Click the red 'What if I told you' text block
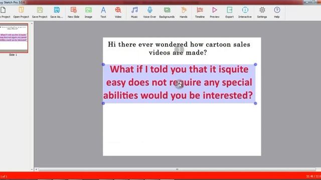Image resolution: width=321 pixels, height=180 pixels. (179, 83)
